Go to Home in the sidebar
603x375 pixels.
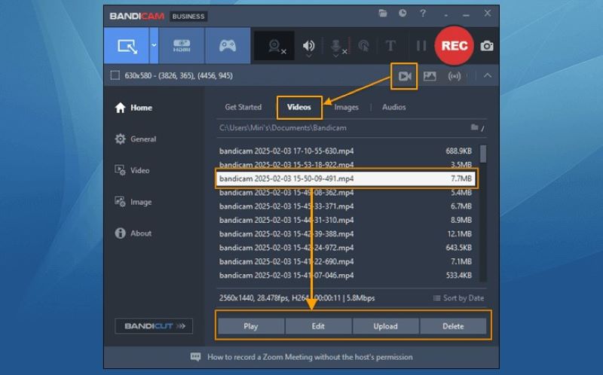point(133,108)
